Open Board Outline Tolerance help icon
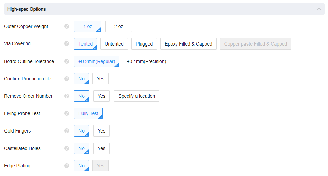The height and width of the screenshot is (176, 328). (67, 61)
